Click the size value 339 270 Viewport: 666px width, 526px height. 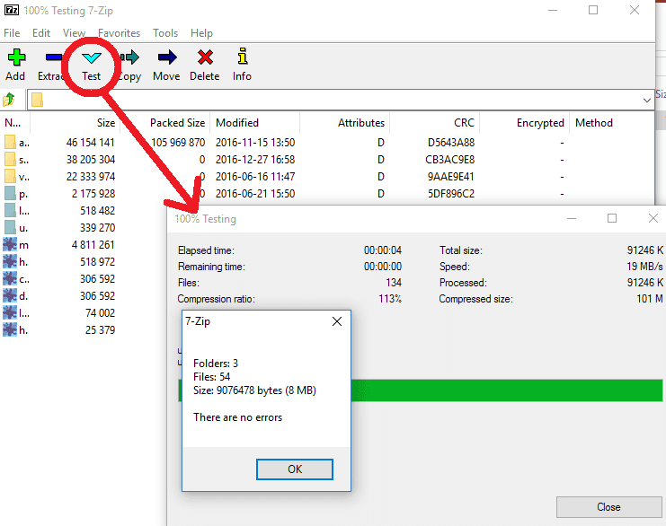click(98, 228)
